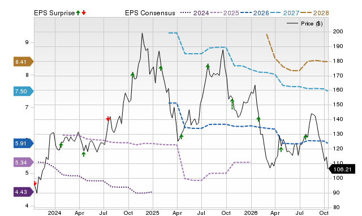Click the green up arrow beside EPS Surprise legend
Image resolution: width=362 pixels, height=216 pixels.
click(x=78, y=12)
